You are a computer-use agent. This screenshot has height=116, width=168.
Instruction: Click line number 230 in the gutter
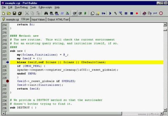[4, 85]
